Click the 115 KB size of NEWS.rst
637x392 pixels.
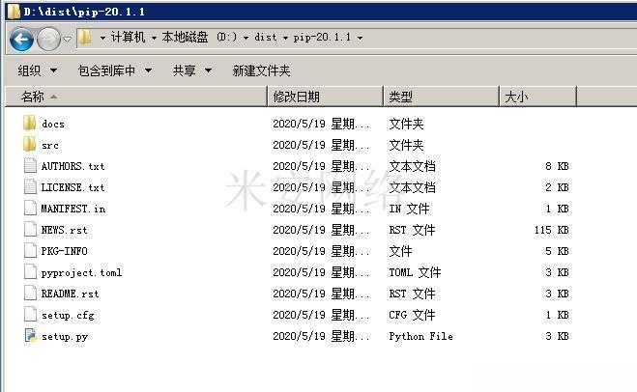point(551,230)
